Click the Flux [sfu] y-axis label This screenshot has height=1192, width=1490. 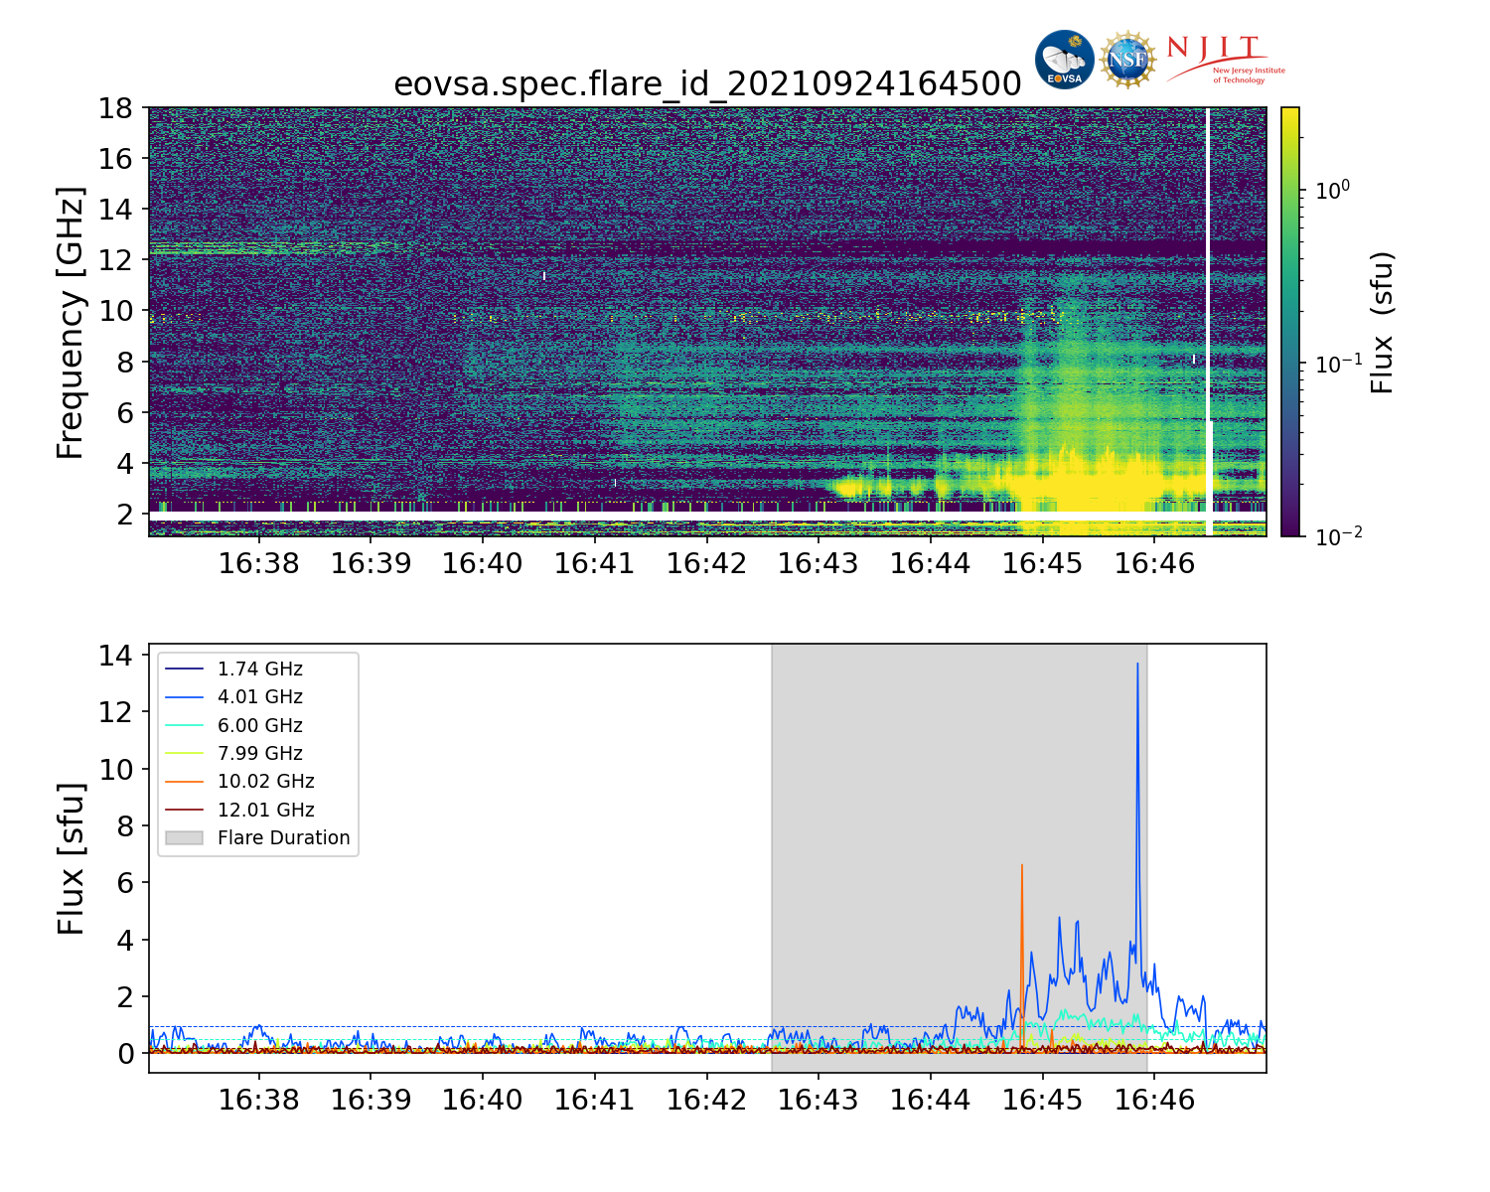click(70, 858)
